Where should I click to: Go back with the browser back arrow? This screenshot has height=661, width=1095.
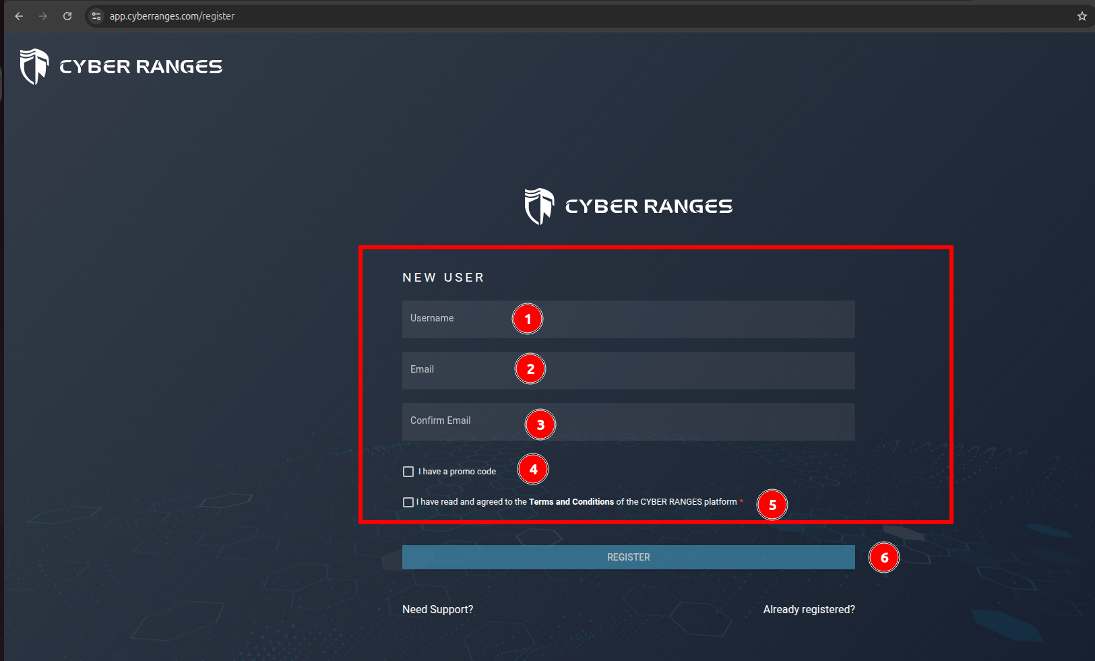(x=19, y=16)
